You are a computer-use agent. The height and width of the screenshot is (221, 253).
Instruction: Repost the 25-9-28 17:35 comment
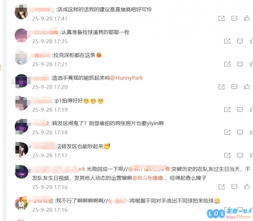[227, 41]
